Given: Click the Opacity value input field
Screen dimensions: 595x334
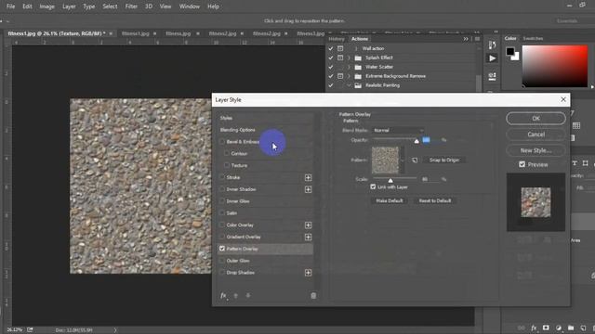Looking at the screenshot, I should (430, 140).
